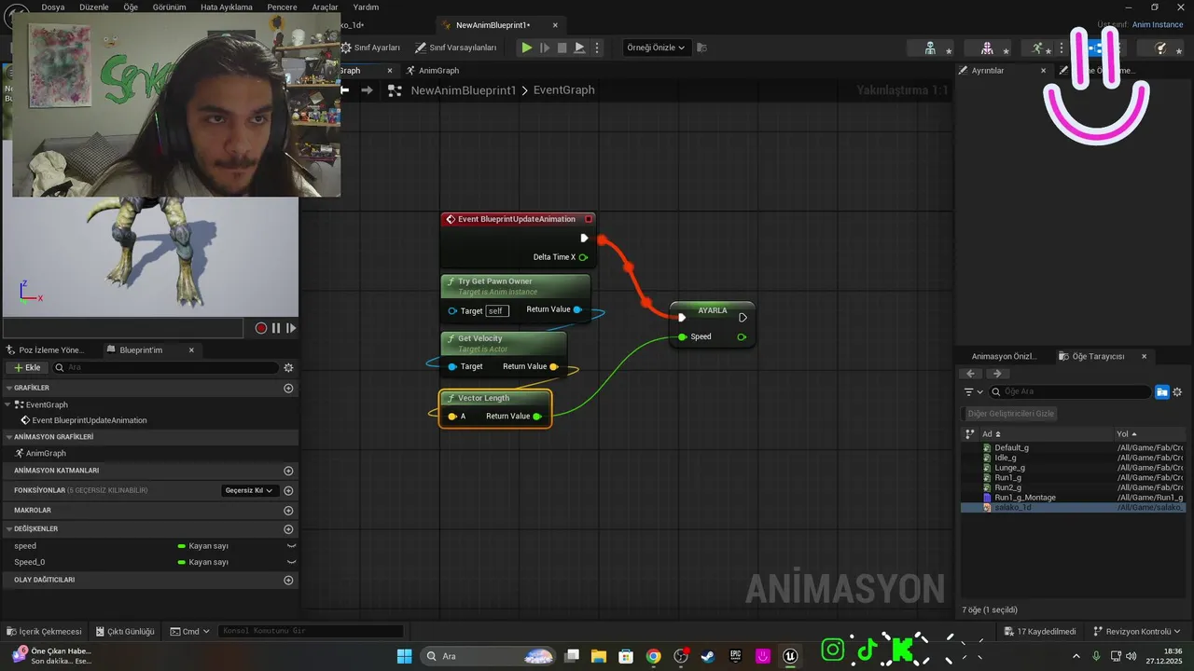Open Sınıf Ayarları class settings
This screenshot has width=1194, height=671.
[x=370, y=48]
